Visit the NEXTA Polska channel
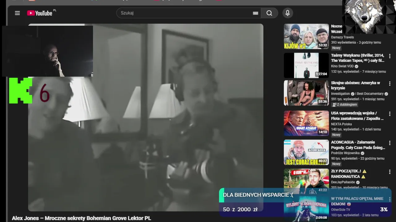396x222 pixels. click(342, 124)
